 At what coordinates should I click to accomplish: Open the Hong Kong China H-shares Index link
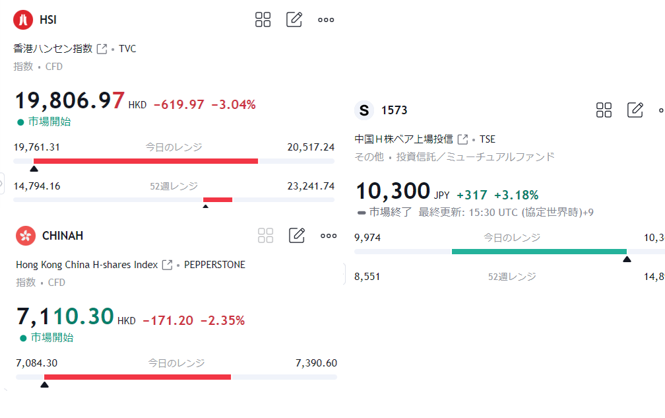[87, 265]
